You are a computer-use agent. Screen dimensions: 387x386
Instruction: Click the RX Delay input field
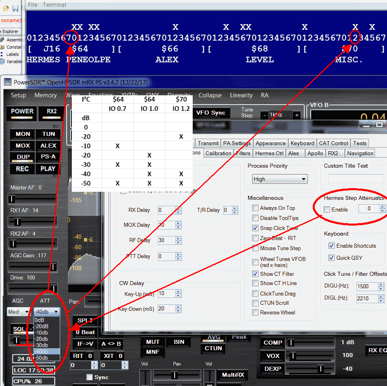pos(167,210)
